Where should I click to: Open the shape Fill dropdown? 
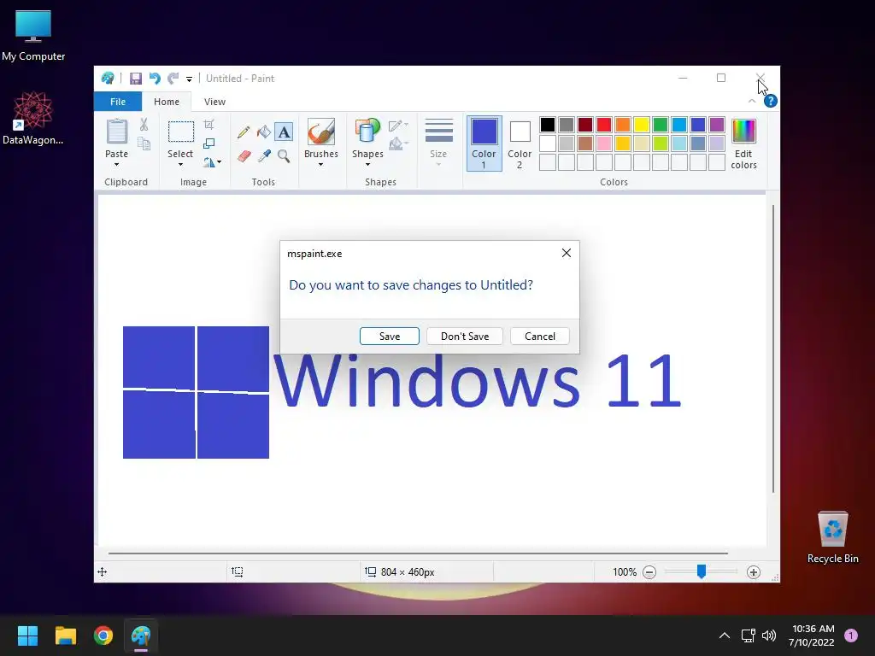[x=398, y=144]
